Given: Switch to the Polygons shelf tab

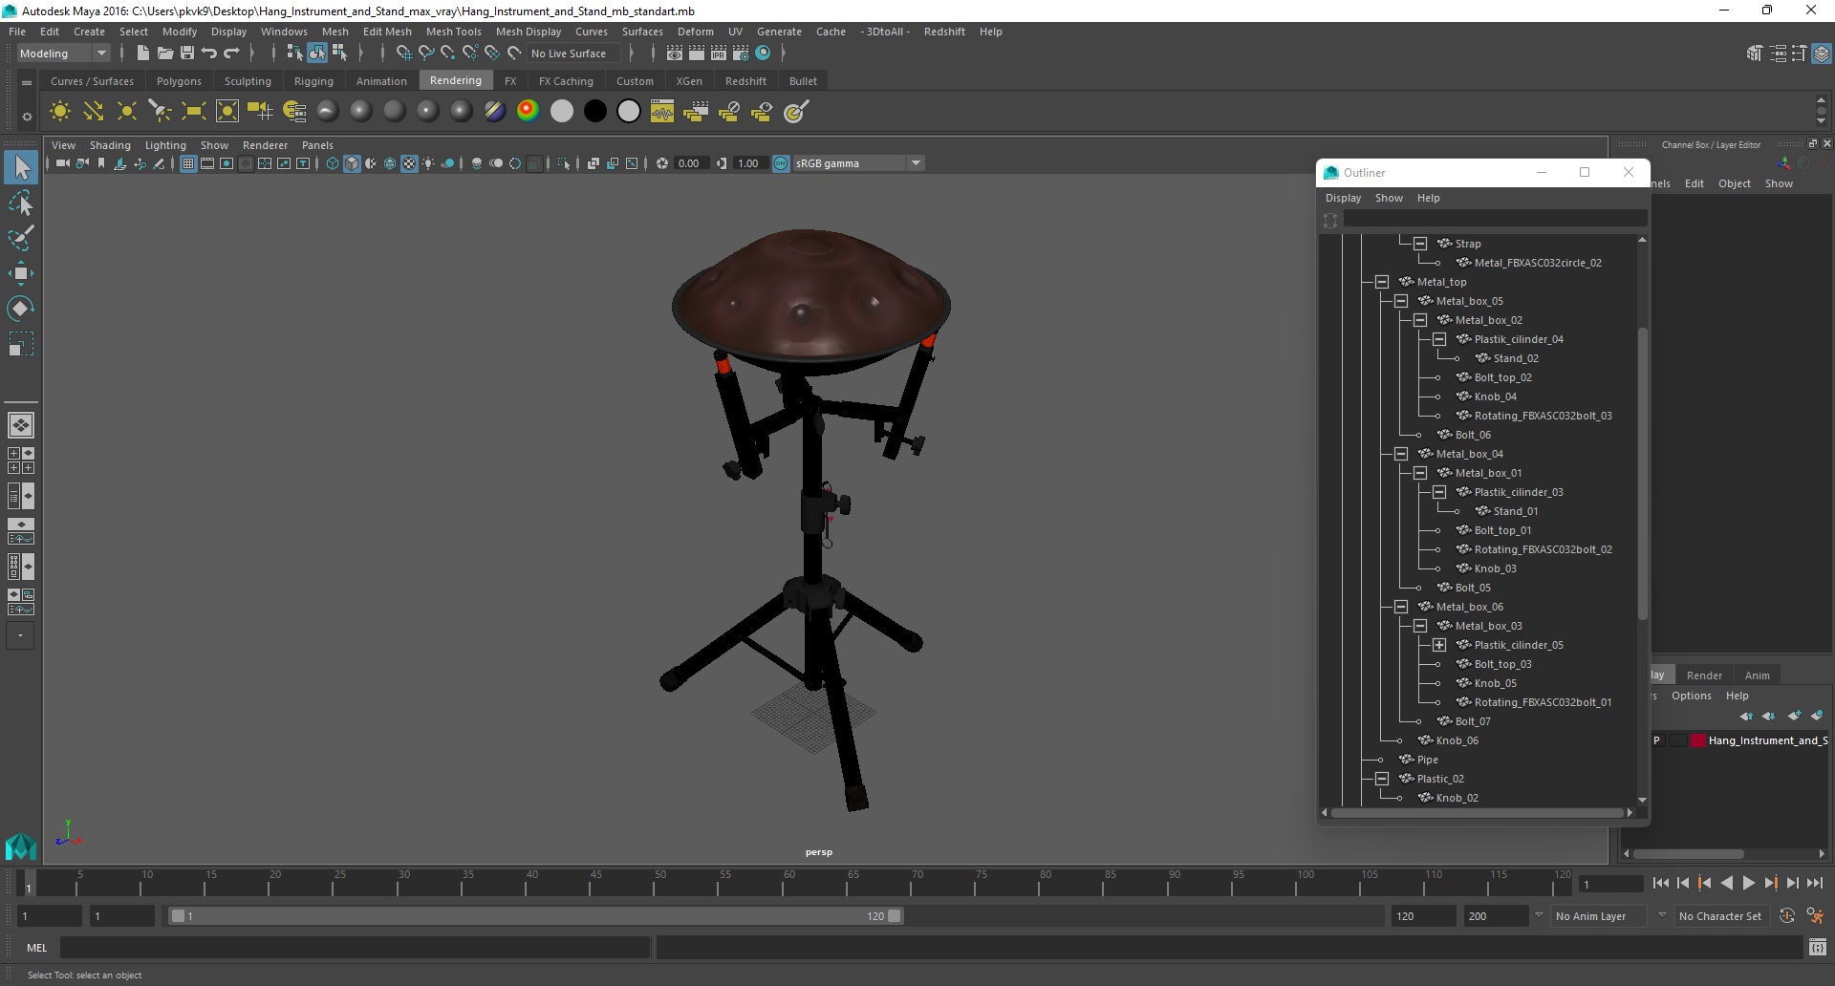Looking at the screenshot, I should click(179, 81).
